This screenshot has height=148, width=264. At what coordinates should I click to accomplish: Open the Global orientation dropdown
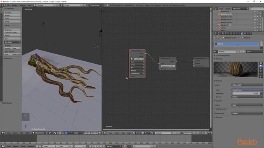tap(78, 133)
